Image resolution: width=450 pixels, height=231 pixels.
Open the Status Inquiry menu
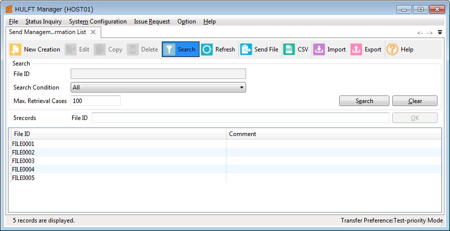coord(44,21)
